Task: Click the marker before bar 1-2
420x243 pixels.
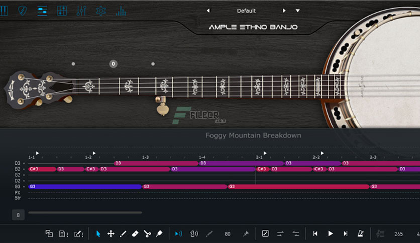Action: pyautogui.click(x=94, y=153)
